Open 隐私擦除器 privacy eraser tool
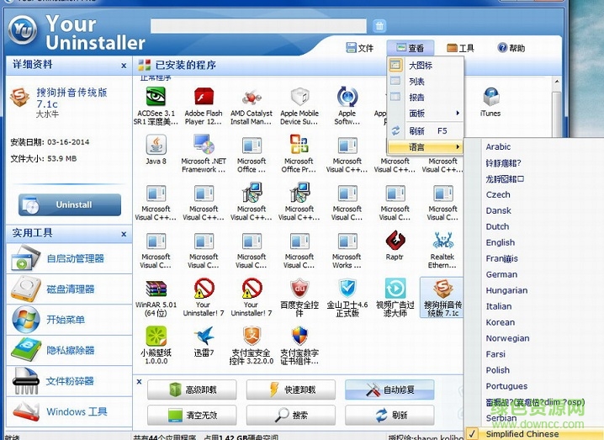This screenshot has width=604, height=440. tap(69, 350)
